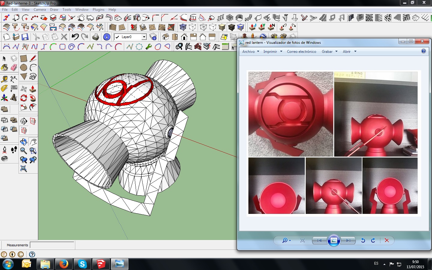Screen dimensions: 432x270
Task: Activate the 3D Text tool
Action: [14, 98]
